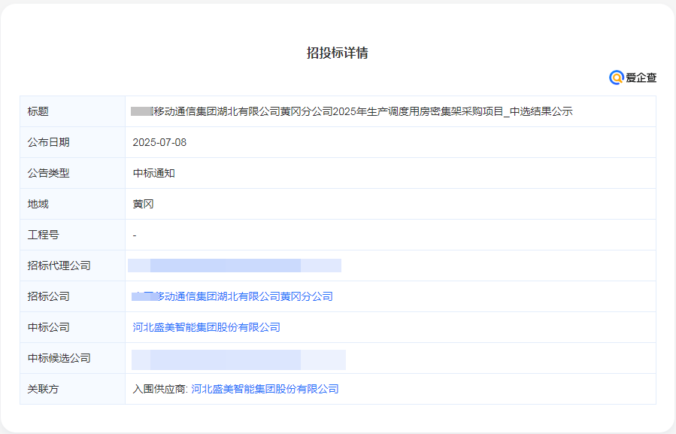This screenshot has width=676, height=434.
Task: Click the 关联方 row label
Action: coord(44,389)
